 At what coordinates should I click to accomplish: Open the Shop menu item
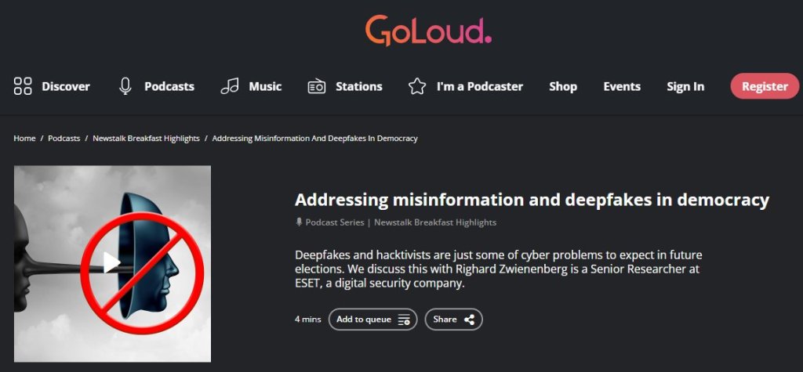[x=563, y=86]
